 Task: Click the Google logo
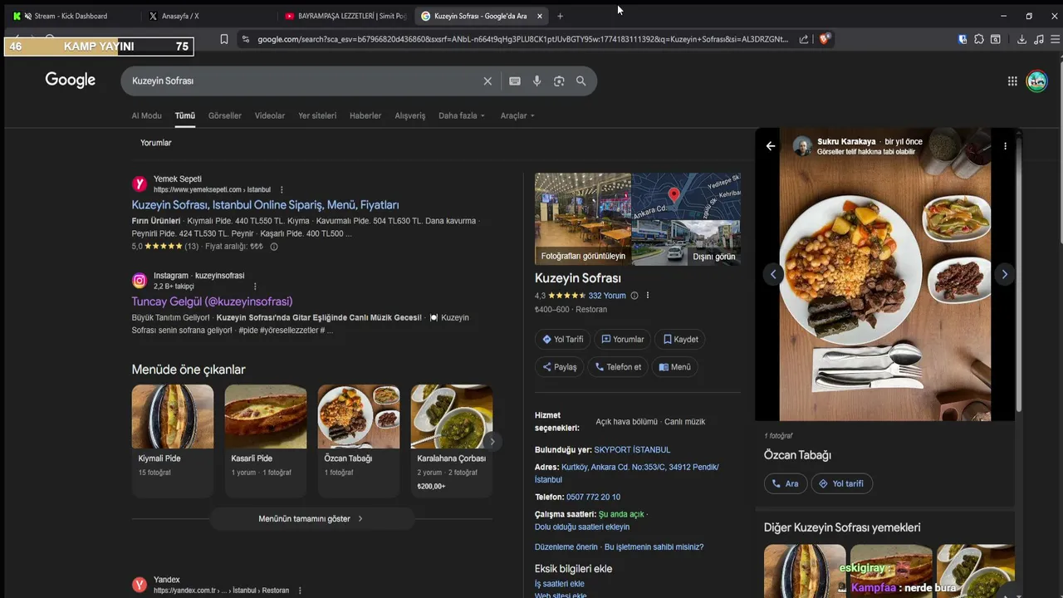click(x=71, y=80)
